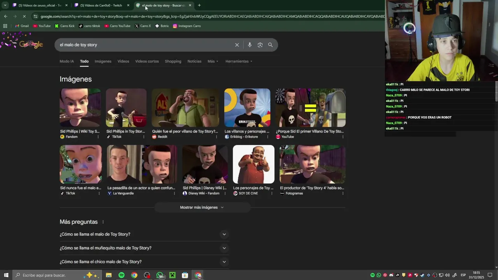
Task: Start a voice search with the microphone icon
Action: [x=250, y=45]
